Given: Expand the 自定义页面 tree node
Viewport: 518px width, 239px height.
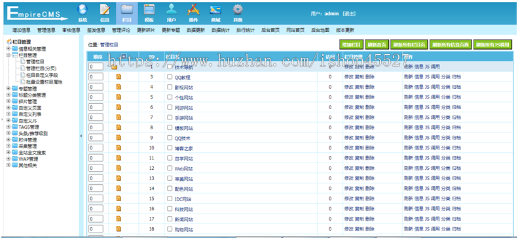Looking at the screenshot, I should tap(9, 108).
